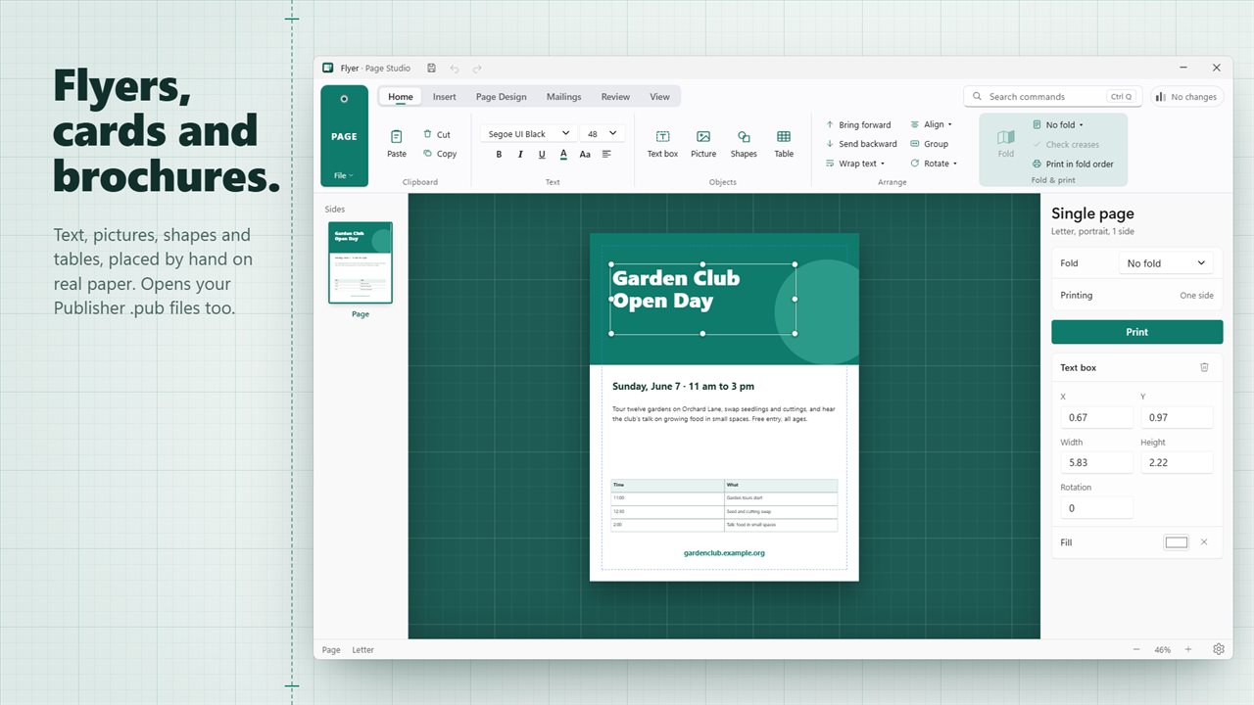Insert a Picture object
The height and width of the screenshot is (705, 1254).
703,143
